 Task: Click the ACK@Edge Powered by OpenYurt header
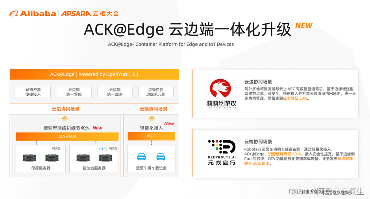[x=94, y=74]
